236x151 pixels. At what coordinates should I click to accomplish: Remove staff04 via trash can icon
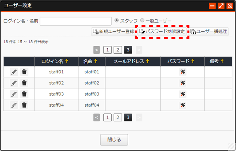24,105
